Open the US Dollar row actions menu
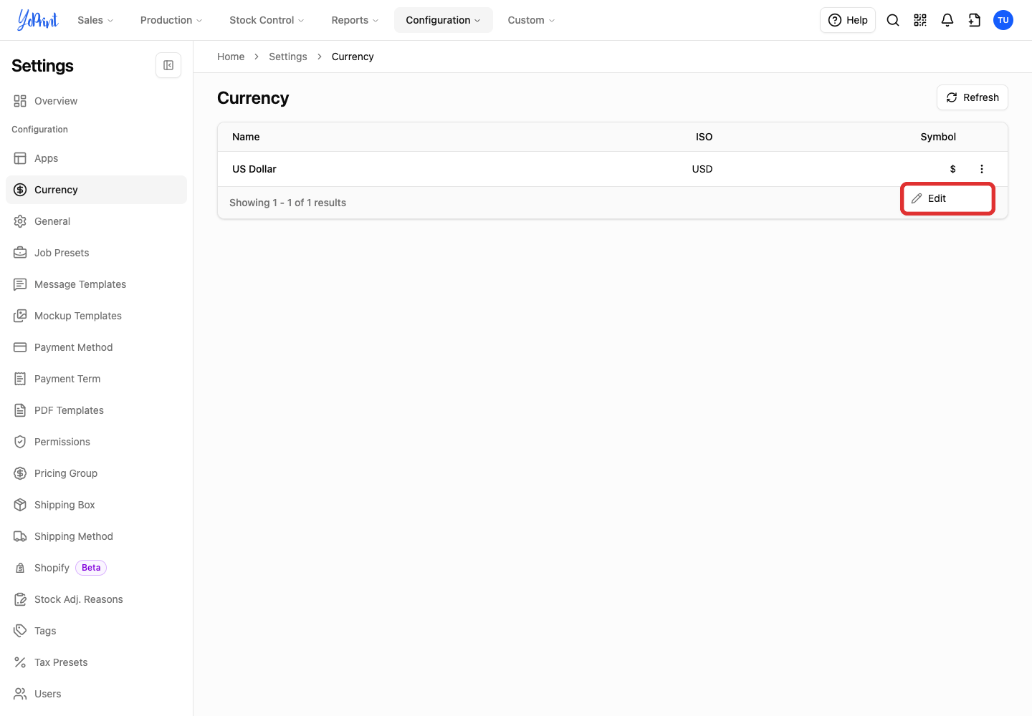Viewport: 1032px width, 716px height. click(x=982, y=169)
